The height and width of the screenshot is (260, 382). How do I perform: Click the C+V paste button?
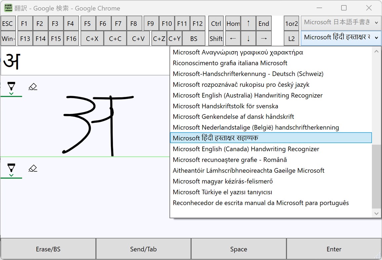coord(138,39)
